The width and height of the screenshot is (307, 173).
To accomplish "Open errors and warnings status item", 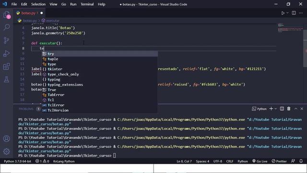I will 42,161.
